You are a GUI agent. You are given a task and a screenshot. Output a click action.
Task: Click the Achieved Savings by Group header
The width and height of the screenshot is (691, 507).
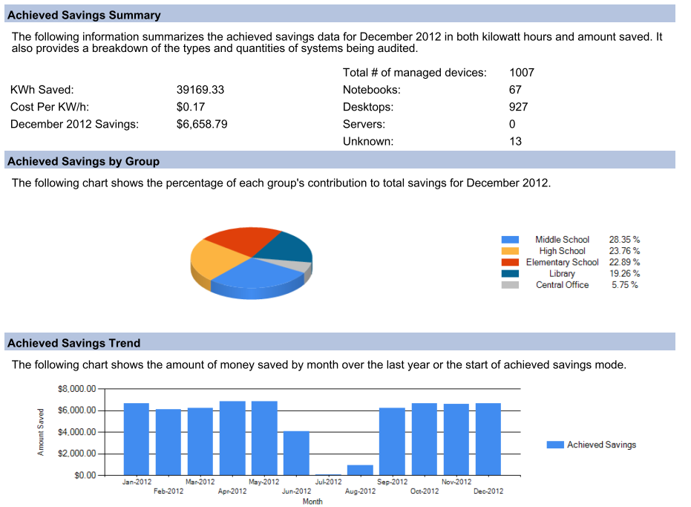pos(83,161)
